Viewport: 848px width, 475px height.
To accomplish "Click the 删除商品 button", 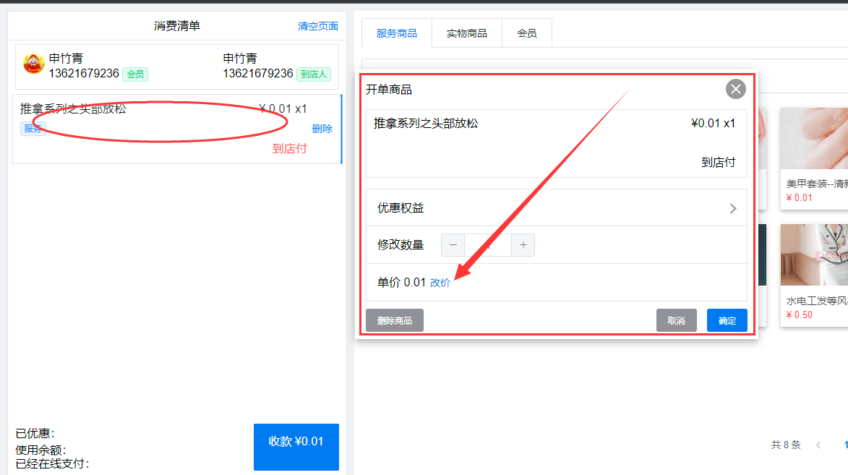I will point(395,320).
